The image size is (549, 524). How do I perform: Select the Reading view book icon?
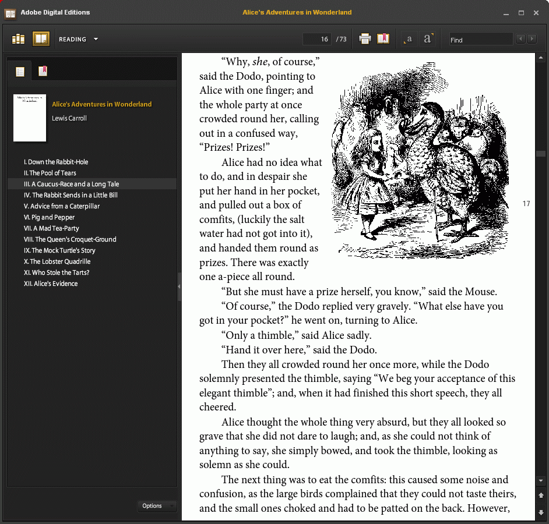41,39
